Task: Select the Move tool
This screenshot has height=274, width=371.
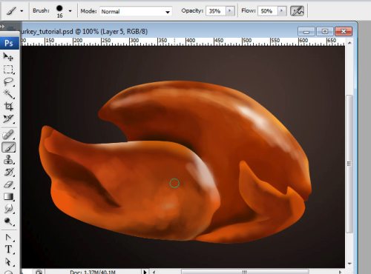Action: click(x=8, y=57)
